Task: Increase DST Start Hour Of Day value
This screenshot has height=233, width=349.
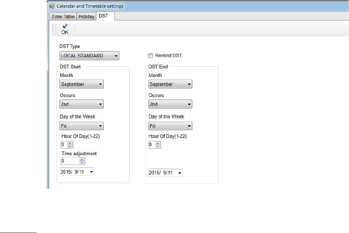Action: point(70,143)
